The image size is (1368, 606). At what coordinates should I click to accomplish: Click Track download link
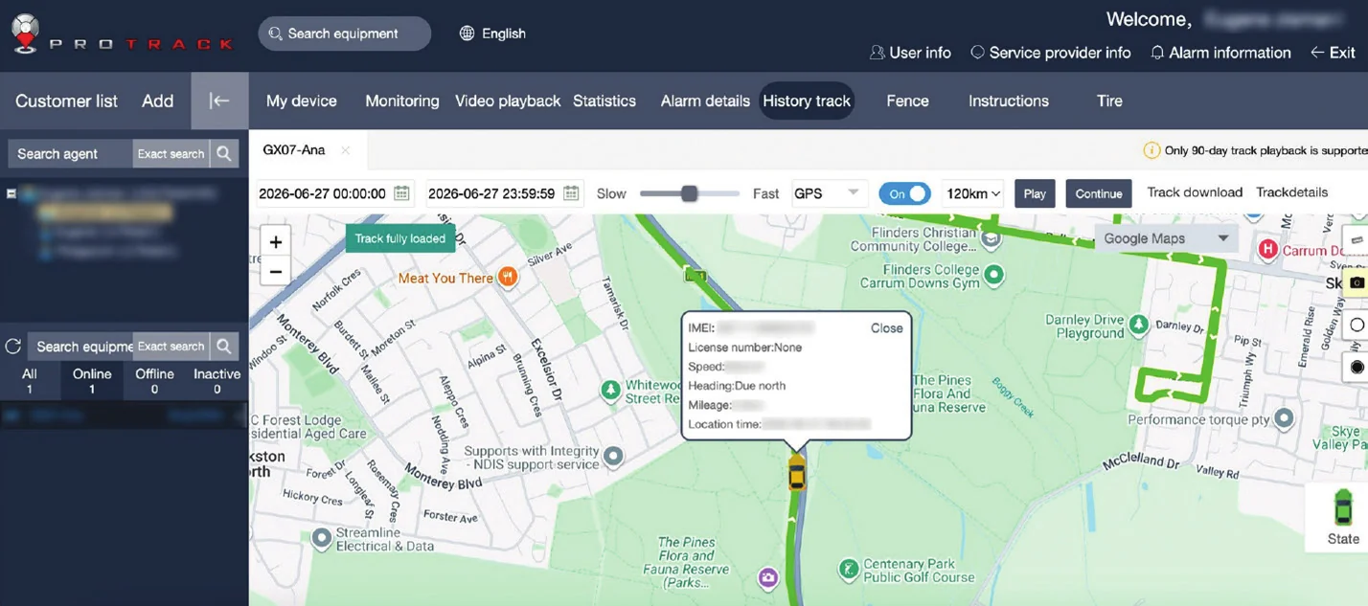1195,192
